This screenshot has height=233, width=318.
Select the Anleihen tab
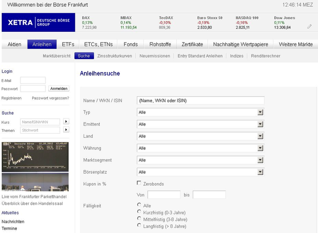click(42, 44)
